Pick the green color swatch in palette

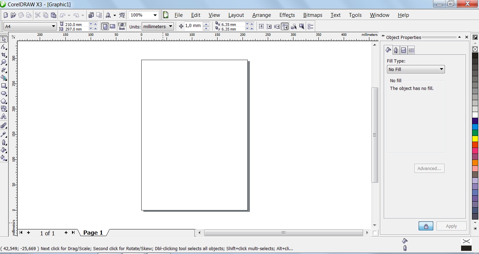click(x=475, y=133)
